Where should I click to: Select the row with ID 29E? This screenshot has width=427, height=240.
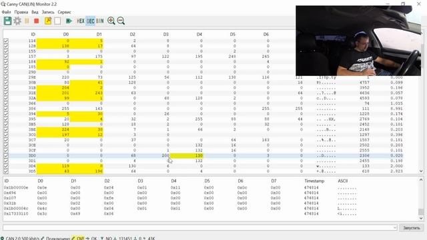(x=203, y=77)
